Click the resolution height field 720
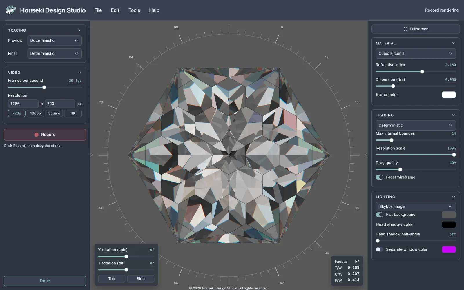The image size is (464, 290). [60, 104]
